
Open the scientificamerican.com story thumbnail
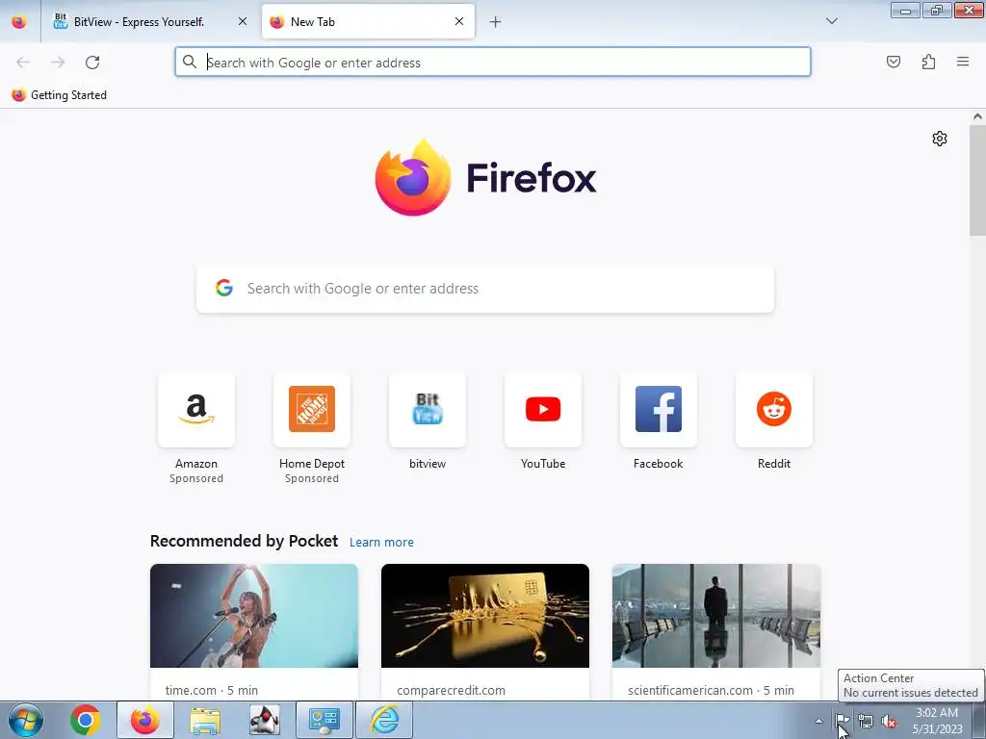716,616
